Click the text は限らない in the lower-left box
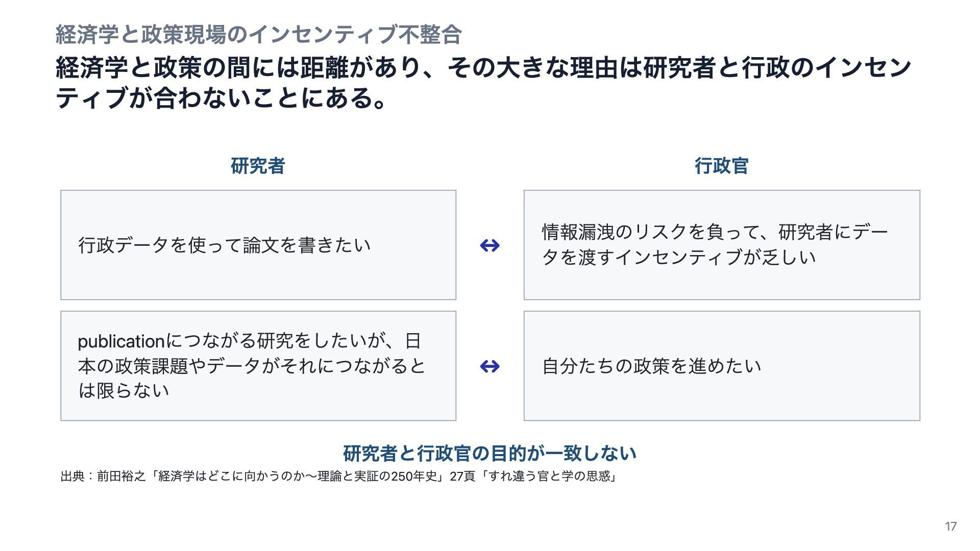Screen dimensions: 980x551 point(124,390)
